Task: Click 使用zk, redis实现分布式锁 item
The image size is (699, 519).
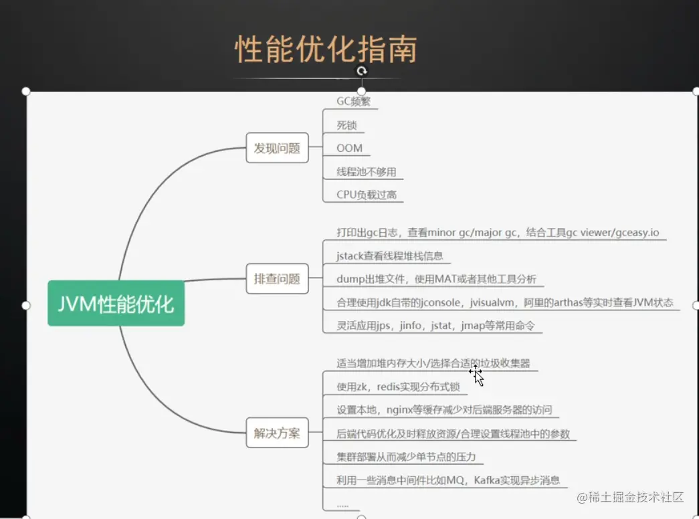Action: [398, 387]
